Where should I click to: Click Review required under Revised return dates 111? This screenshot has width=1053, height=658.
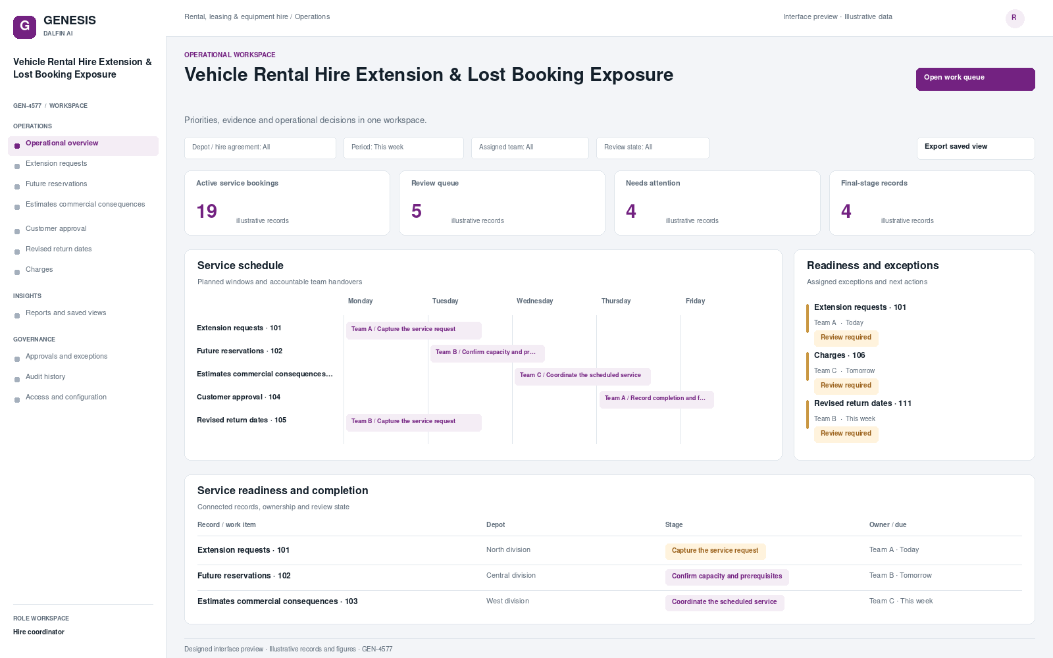click(x=846, y=434)
